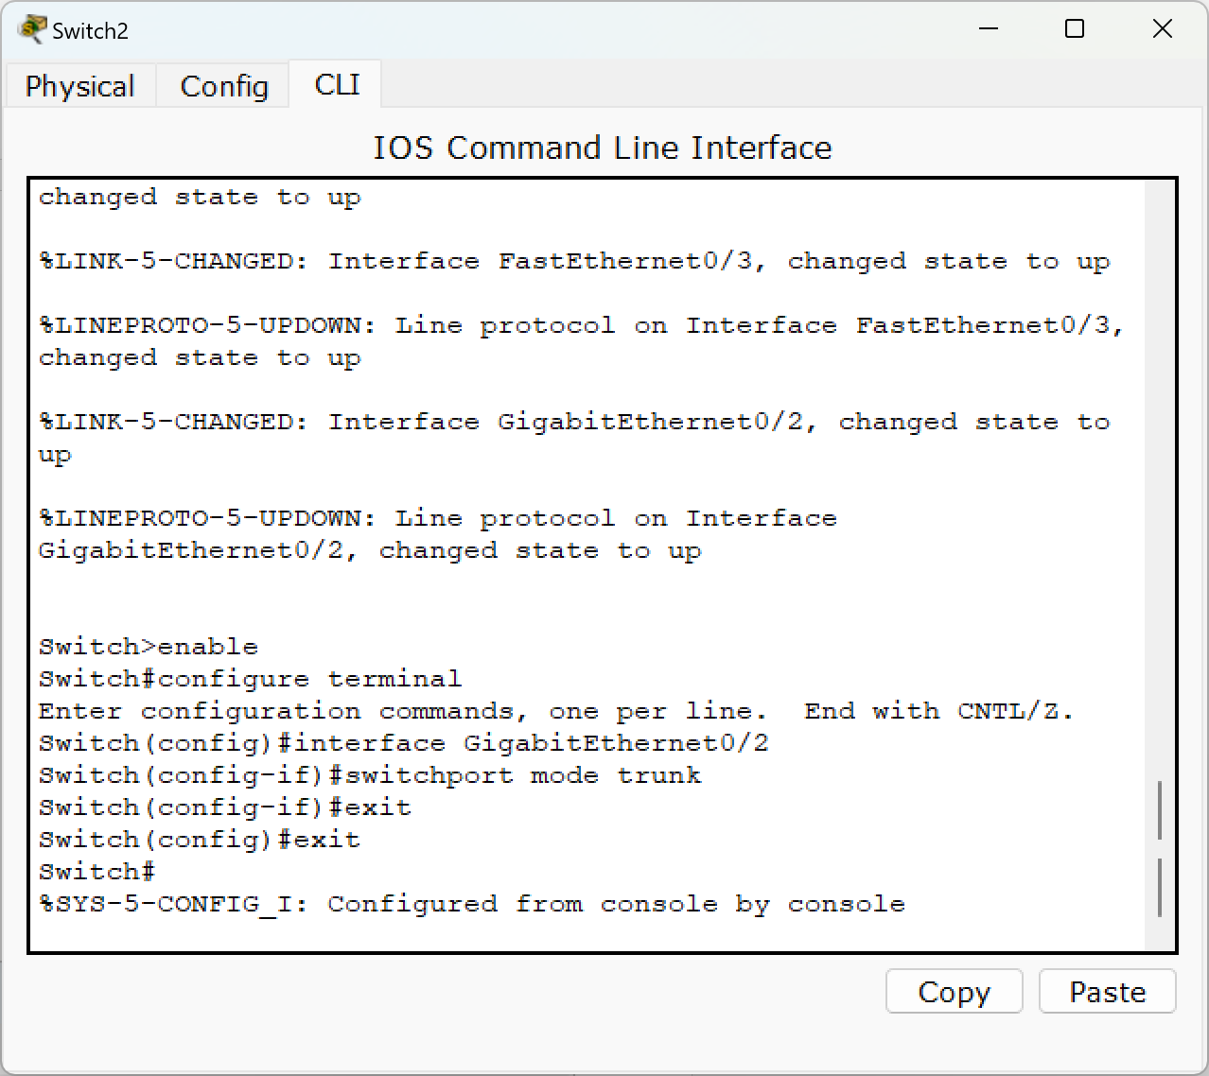Click the IOS Command Line Interface heading
The height and width of the screenshot is (1076, 1209).
(603, 148)
